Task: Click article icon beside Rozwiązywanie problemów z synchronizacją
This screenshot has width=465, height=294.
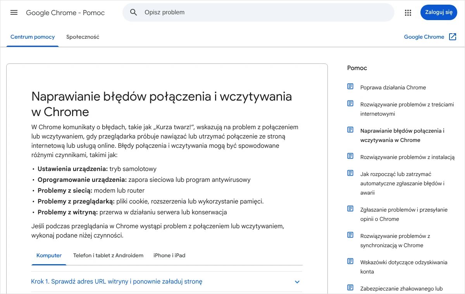Action: pyautogui.click(x=350, y=235)
